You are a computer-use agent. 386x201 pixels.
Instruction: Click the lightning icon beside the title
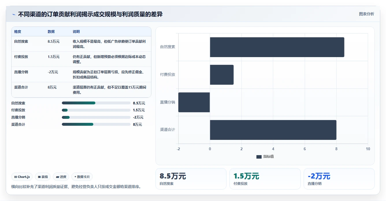[14, 14]
